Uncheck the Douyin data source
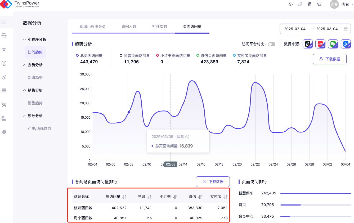The height and width of the screenshot is (223, 354). [x=308, y=44]
